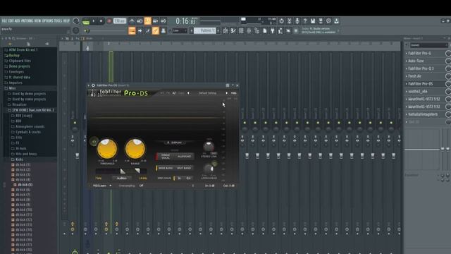451x254 pixels.
Task: Click the Play button in transport
Action: (93, 21)
